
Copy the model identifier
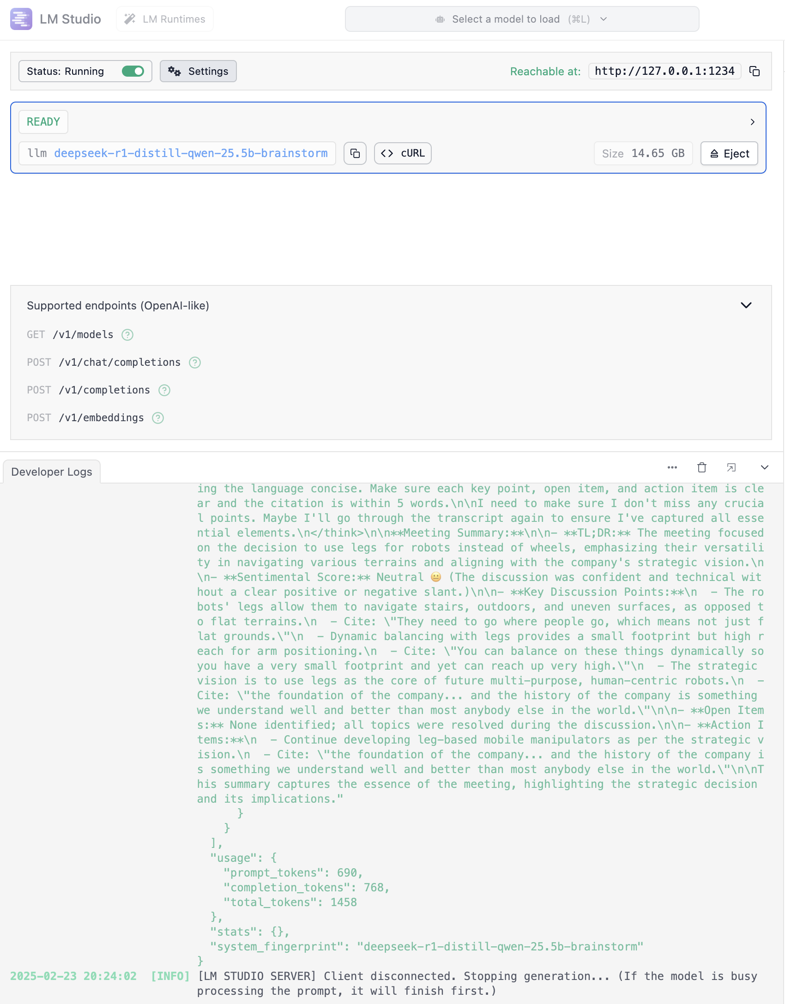(355, 153)
